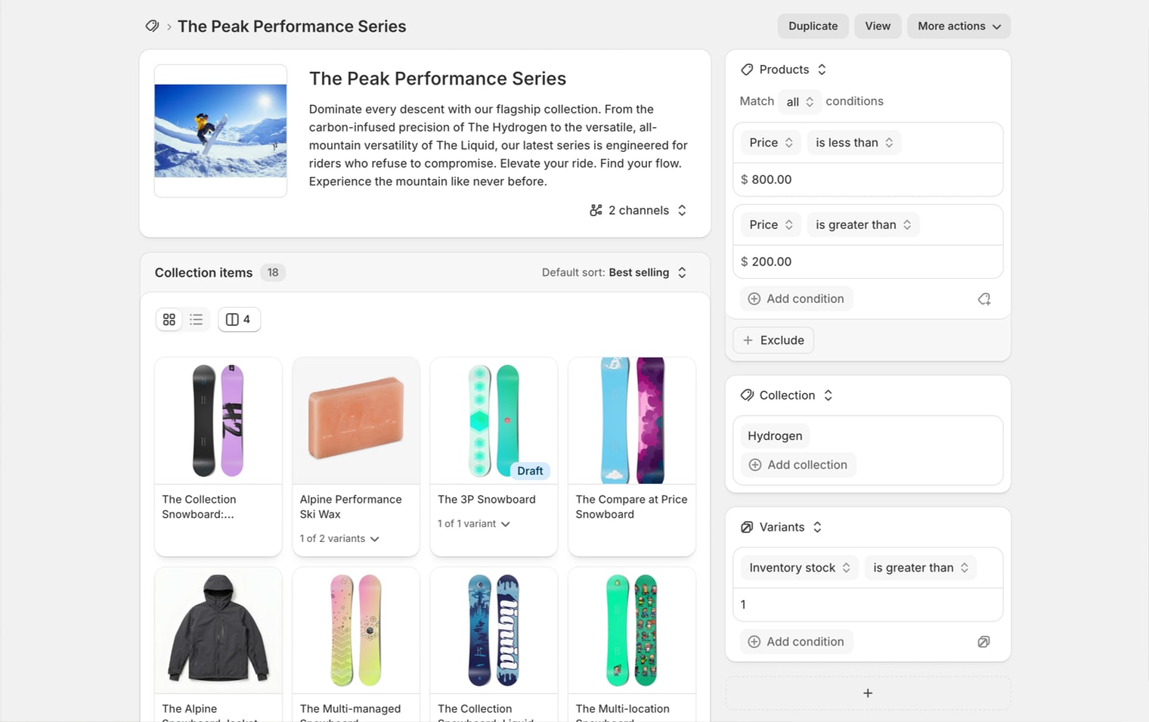Select the Hydrogen collection tag
Image resolution: width=1149 pixels, height=722 pixels.
(775, 436)
